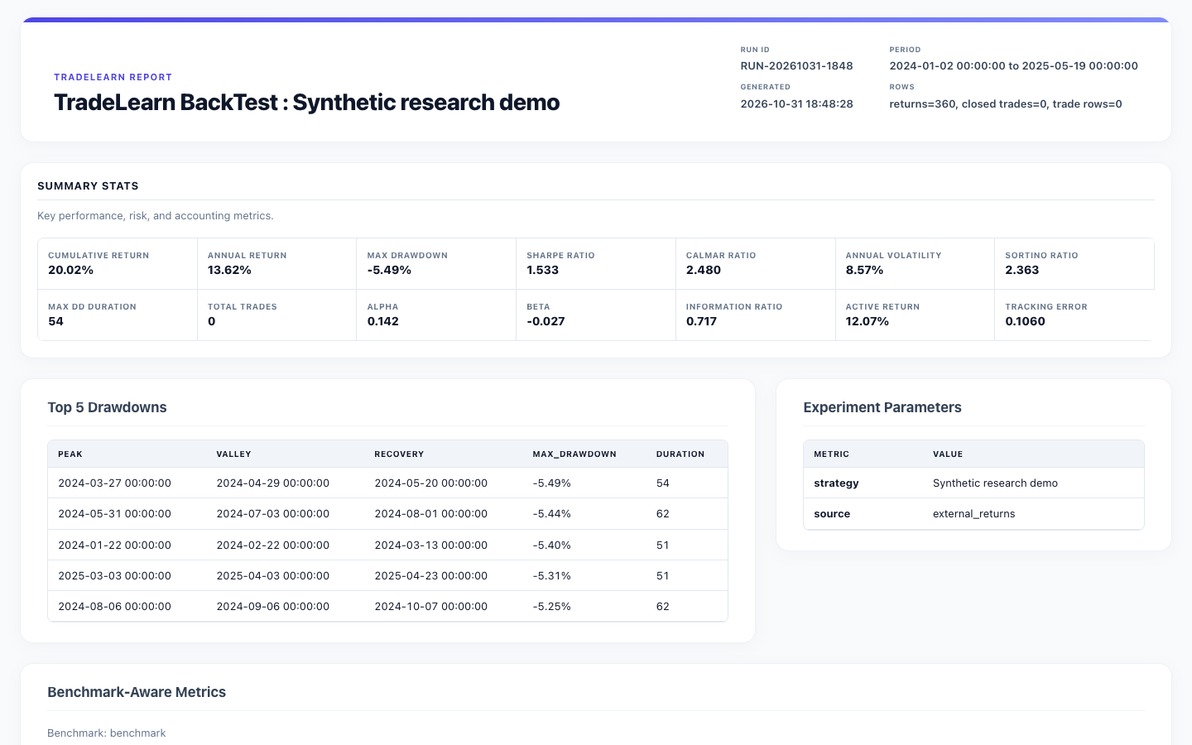The image size is (1192, 745).
Task: Click the 'SUMMARY STATS' section heading
Action: pos(88,186)
